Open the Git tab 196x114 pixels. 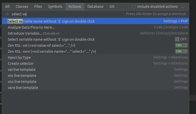coord(112,7)
